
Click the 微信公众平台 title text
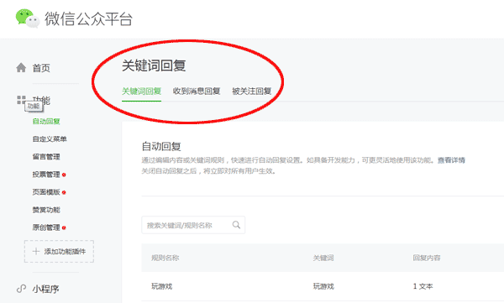click(88, 18)
